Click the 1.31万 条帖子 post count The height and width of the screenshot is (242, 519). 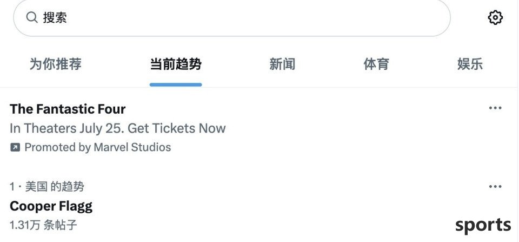coord(43,225)
